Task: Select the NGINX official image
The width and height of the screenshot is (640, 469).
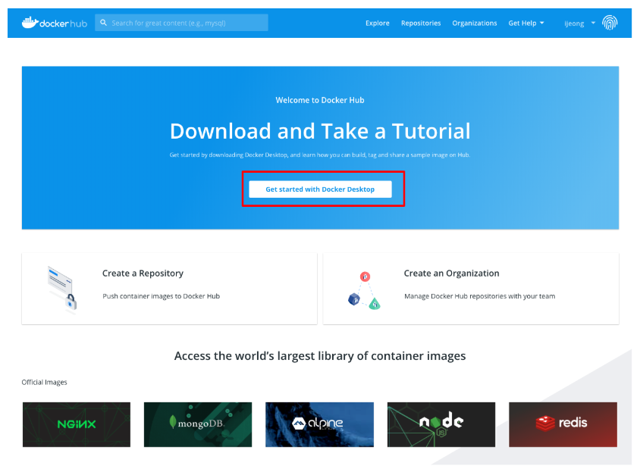Action: [77, 424]
